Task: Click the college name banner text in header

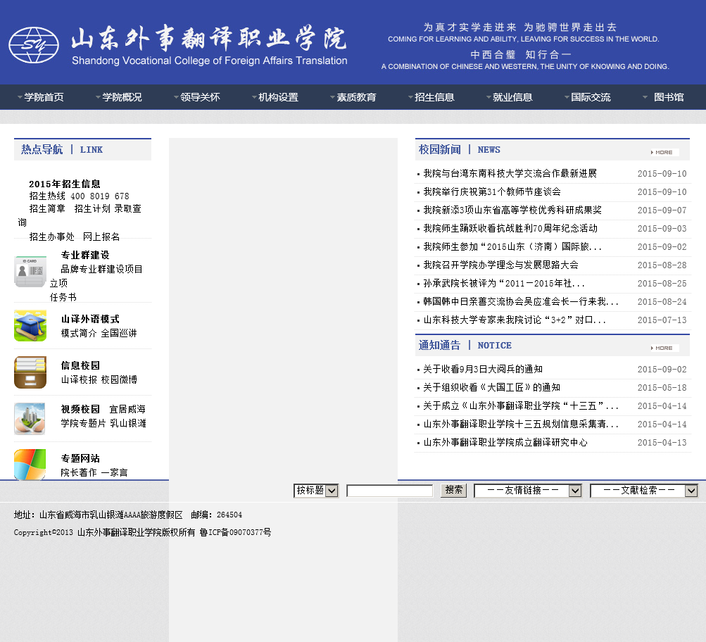Action: (209, 45)
